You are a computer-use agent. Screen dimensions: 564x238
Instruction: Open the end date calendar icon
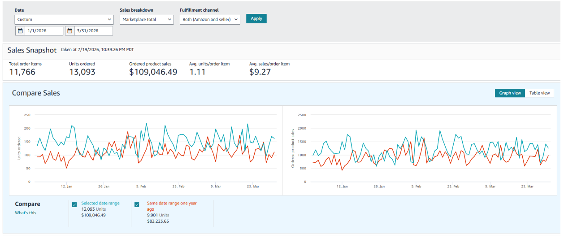pos(70,31)
